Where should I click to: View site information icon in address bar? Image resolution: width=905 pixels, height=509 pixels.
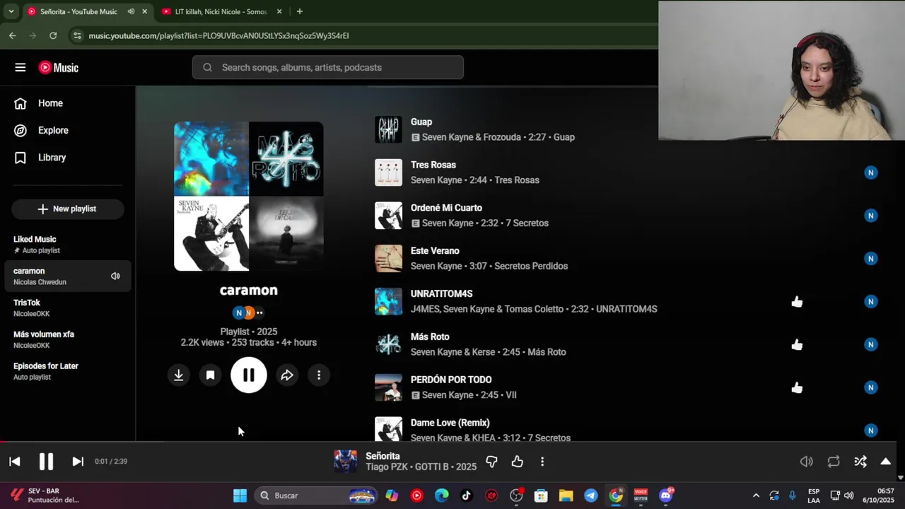click(77, 35)
